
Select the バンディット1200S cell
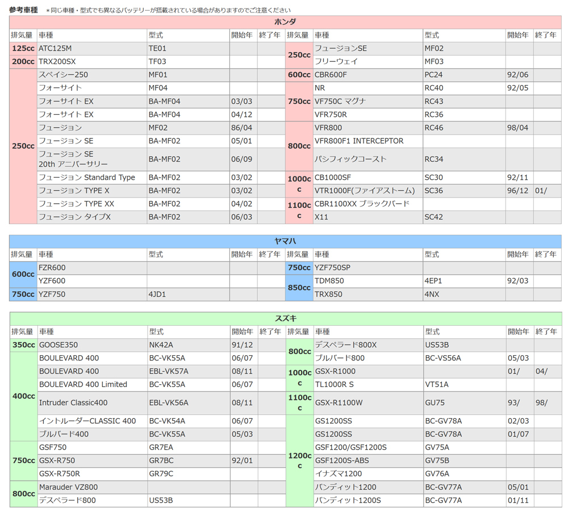tap(369, 501)
